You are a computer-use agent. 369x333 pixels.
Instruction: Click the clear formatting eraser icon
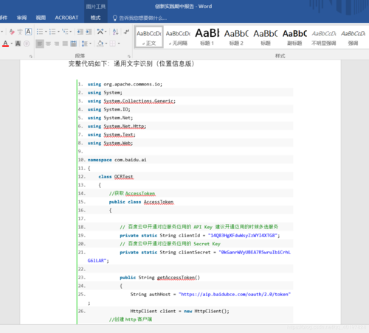(12, 32)
